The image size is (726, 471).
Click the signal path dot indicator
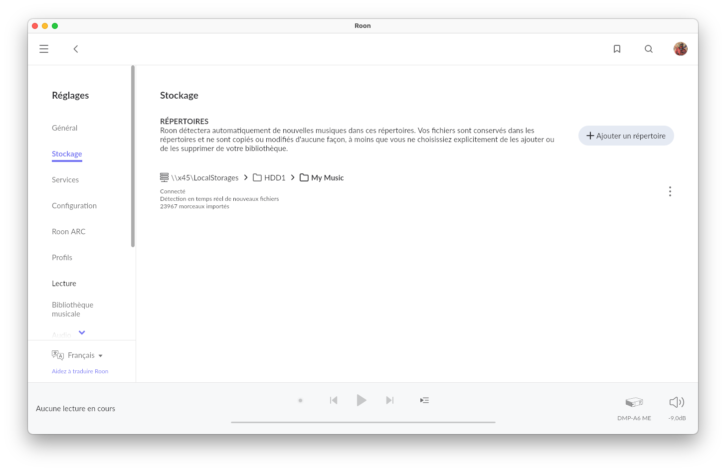coord(300,400)
